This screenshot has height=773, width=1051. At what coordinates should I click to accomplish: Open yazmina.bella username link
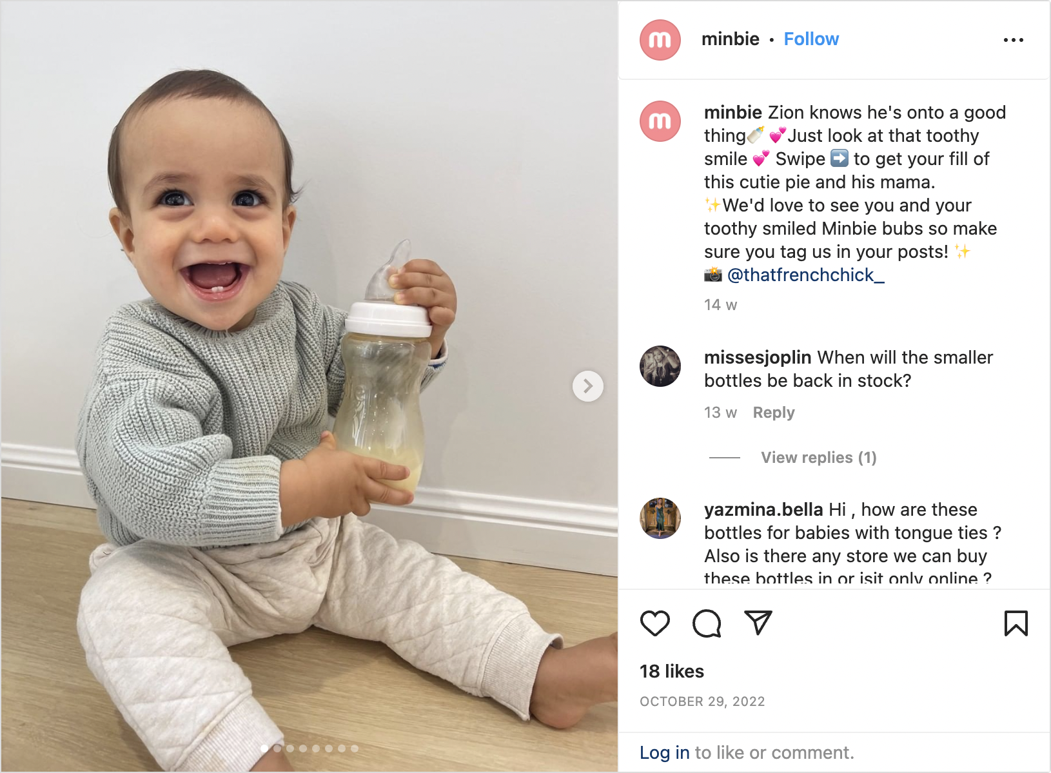point(763,509)
